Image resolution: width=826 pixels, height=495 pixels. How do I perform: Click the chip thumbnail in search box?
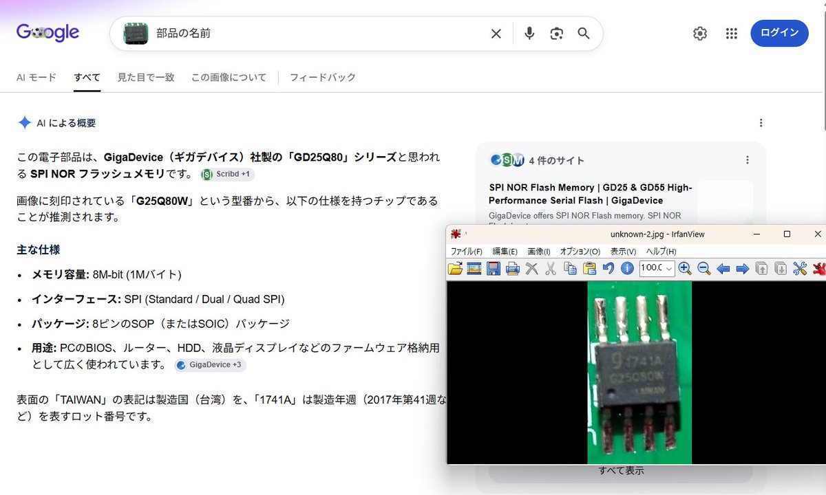(136, 34)
